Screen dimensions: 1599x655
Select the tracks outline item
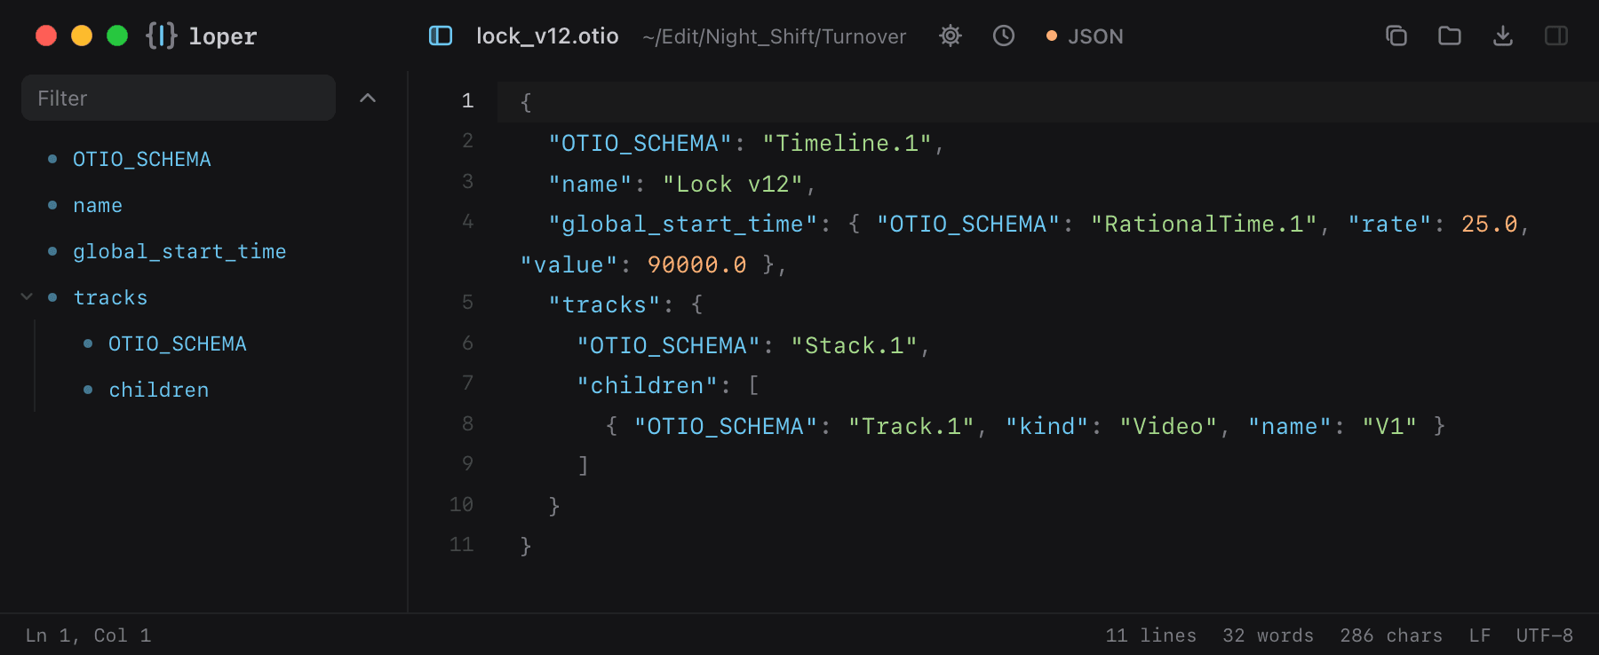point(110,297)
